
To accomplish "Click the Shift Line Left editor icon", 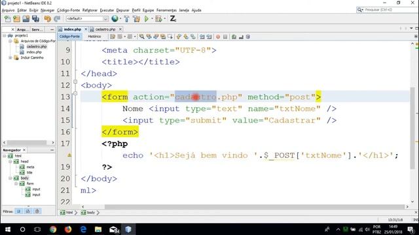I will (x=202, y=37).
